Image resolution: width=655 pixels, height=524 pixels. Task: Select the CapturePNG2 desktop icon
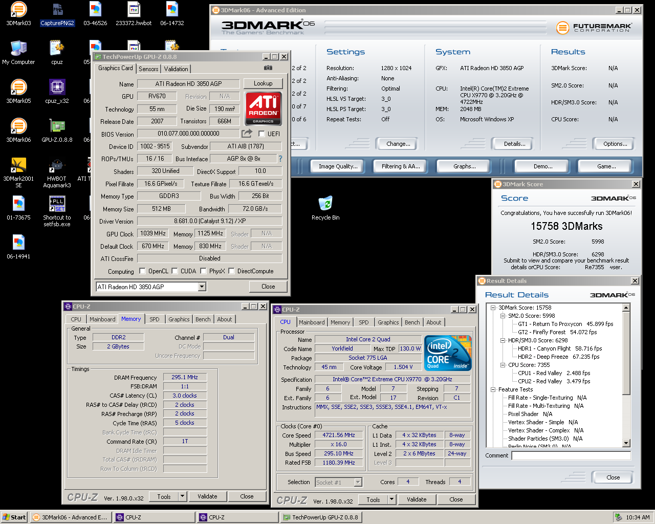[57, 14]
